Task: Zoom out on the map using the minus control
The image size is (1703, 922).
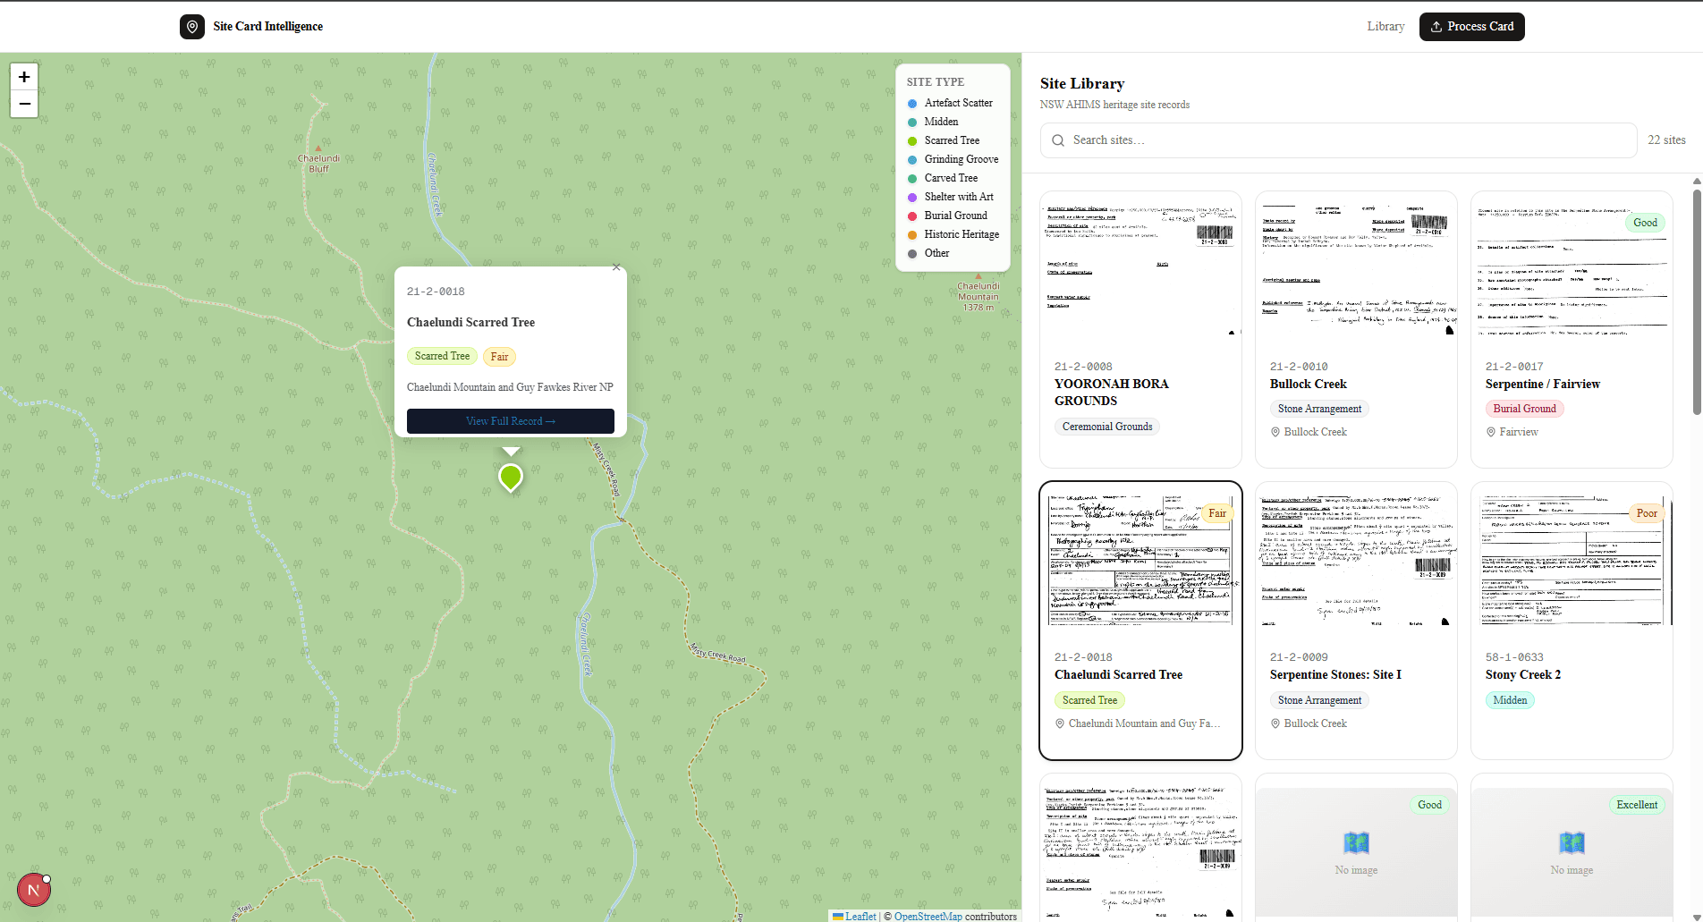Action: (23, 104)
